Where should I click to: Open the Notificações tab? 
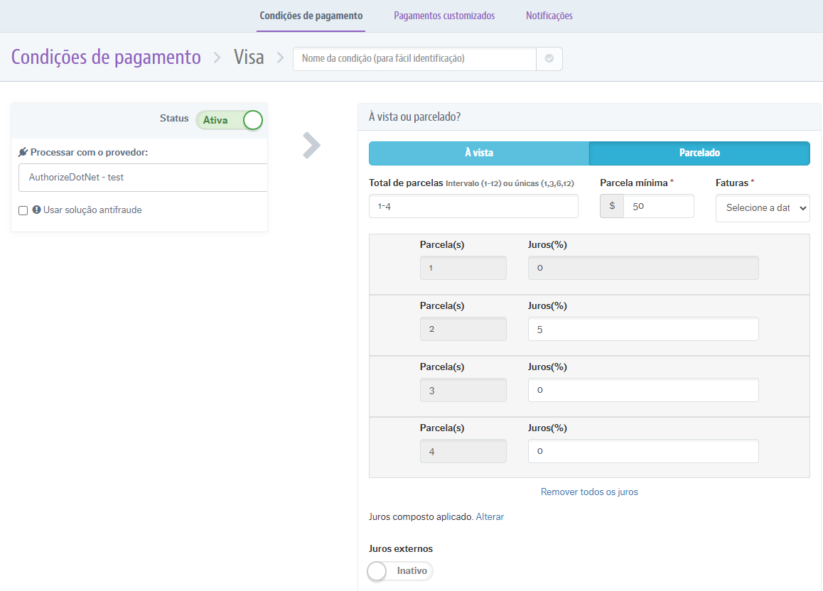click(x=549, y=16)
